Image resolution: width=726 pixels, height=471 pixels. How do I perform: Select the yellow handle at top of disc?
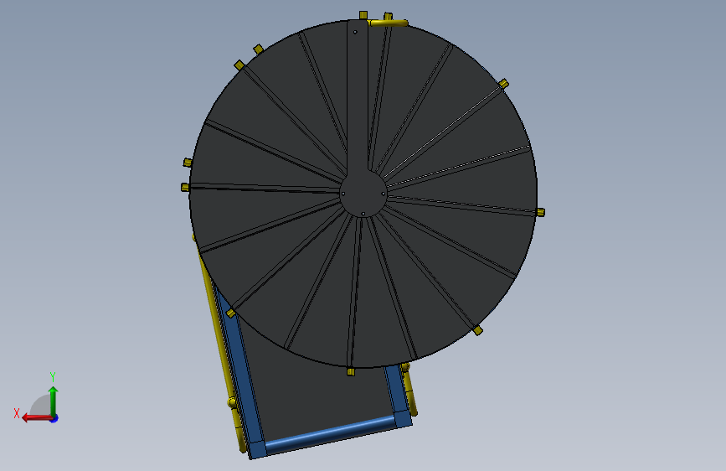click(388, 23)
